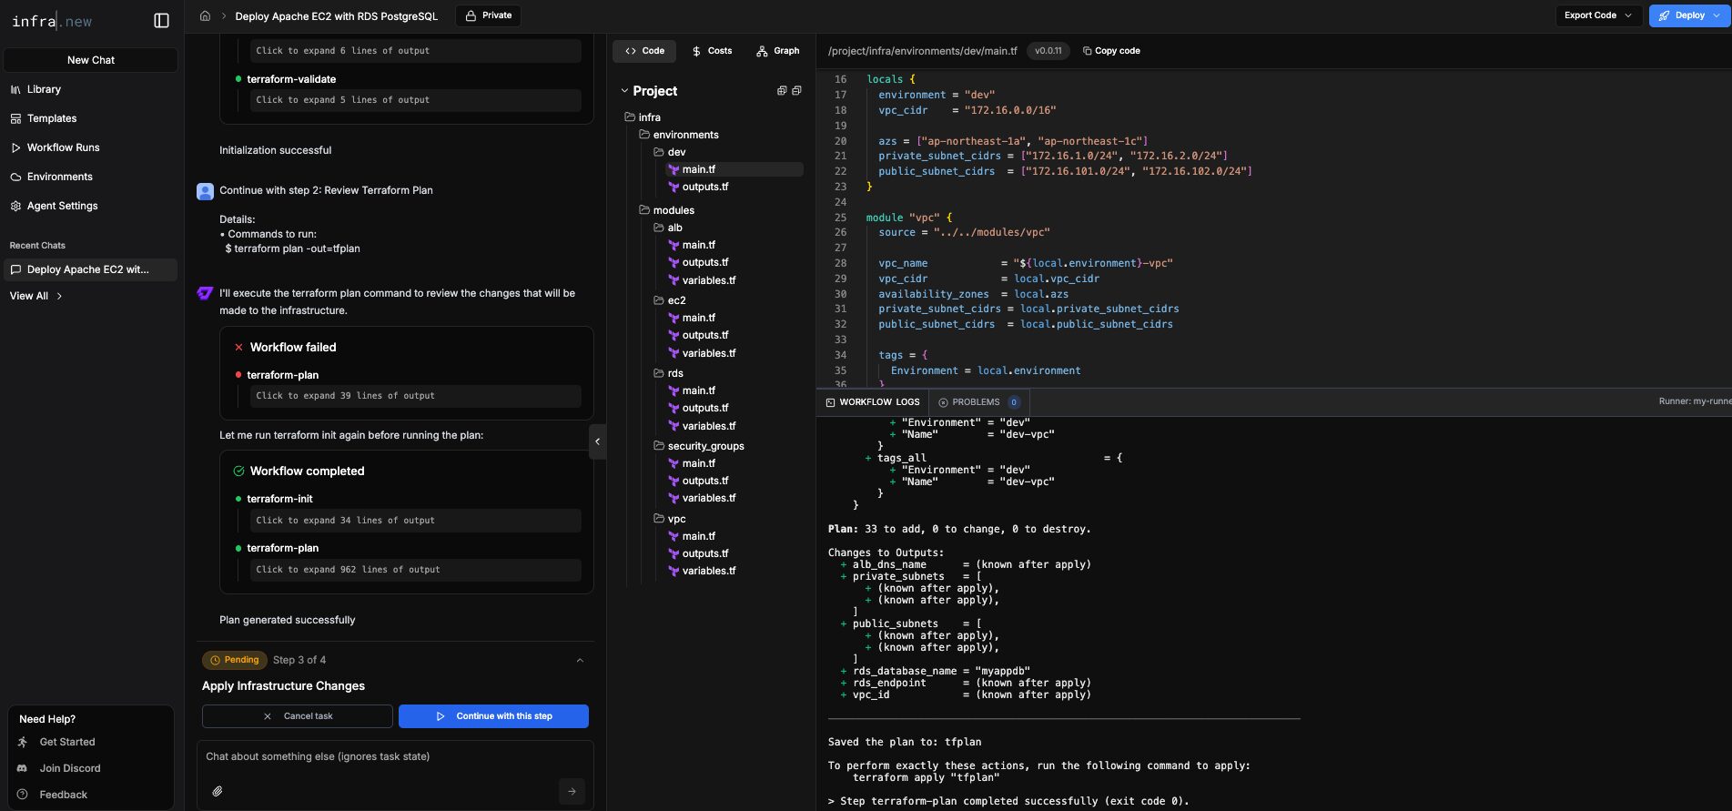
Task: Open View All recent chats
Action: (x=36, y=296)
